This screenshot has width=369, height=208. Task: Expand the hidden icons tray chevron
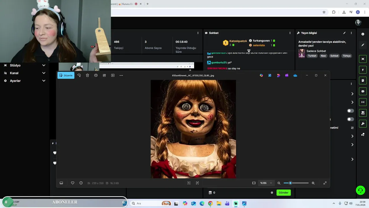click(334, 203)
